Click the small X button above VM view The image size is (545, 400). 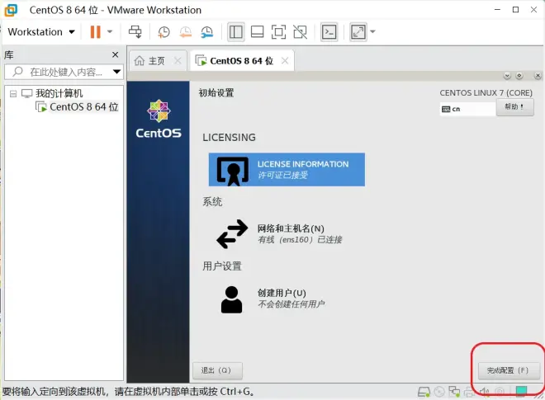tap(538, 76)
